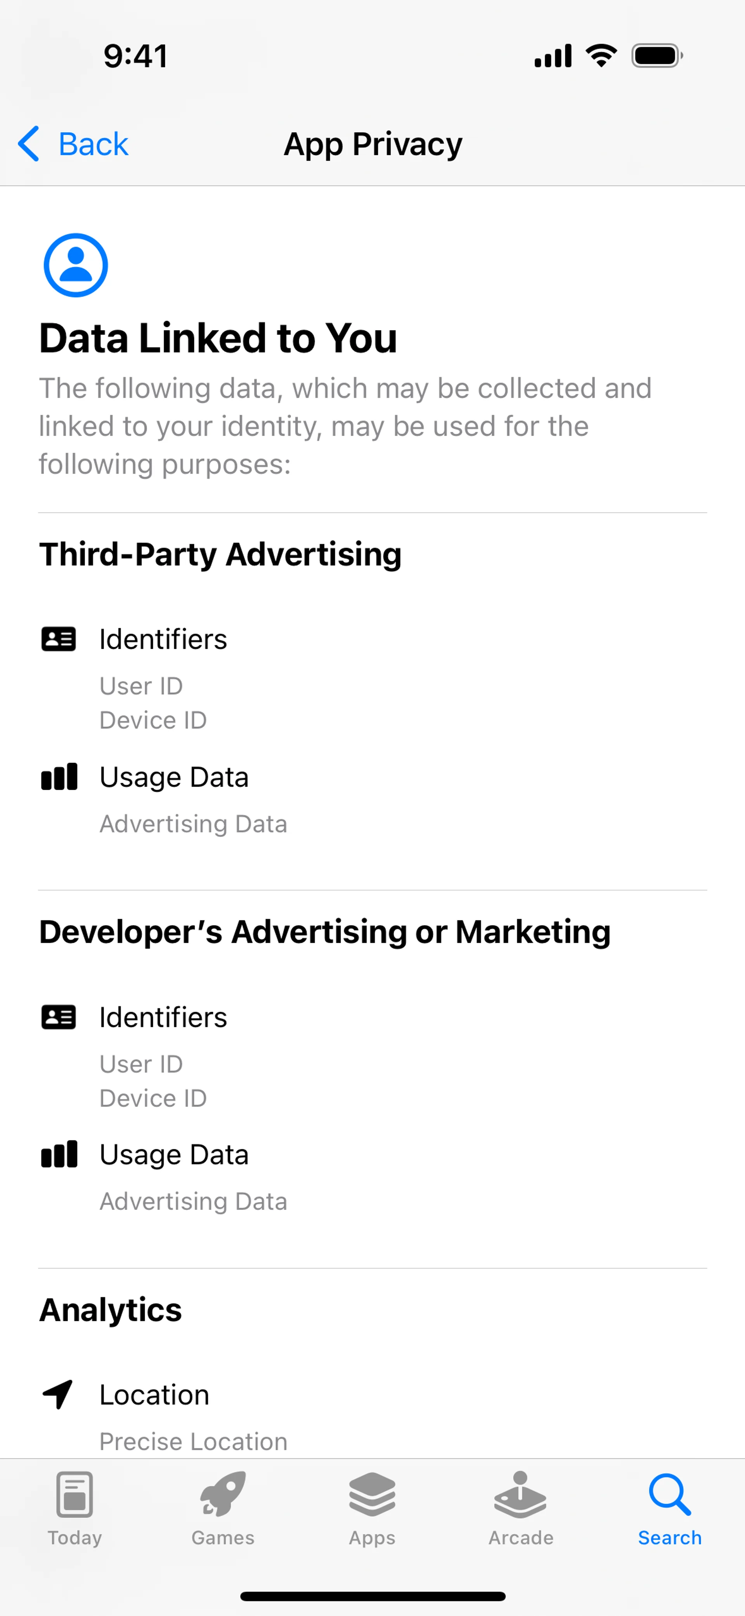The height and width of the screenshot is (1616, 745).
Task: Tap the Usage Data bar chart icon under Developer's Advertising
Action: (x=59, y=1154)
